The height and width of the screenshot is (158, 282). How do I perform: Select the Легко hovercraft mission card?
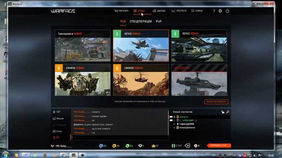(x=199, y=46)
